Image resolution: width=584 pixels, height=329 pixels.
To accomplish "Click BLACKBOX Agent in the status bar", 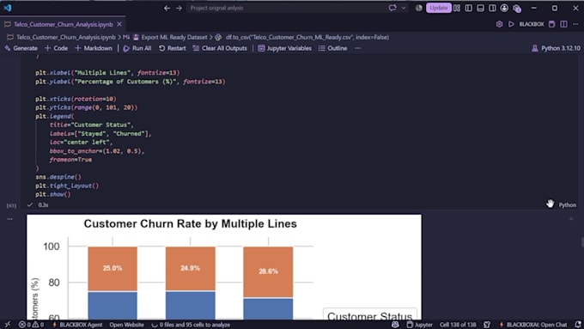I will 78,325.
